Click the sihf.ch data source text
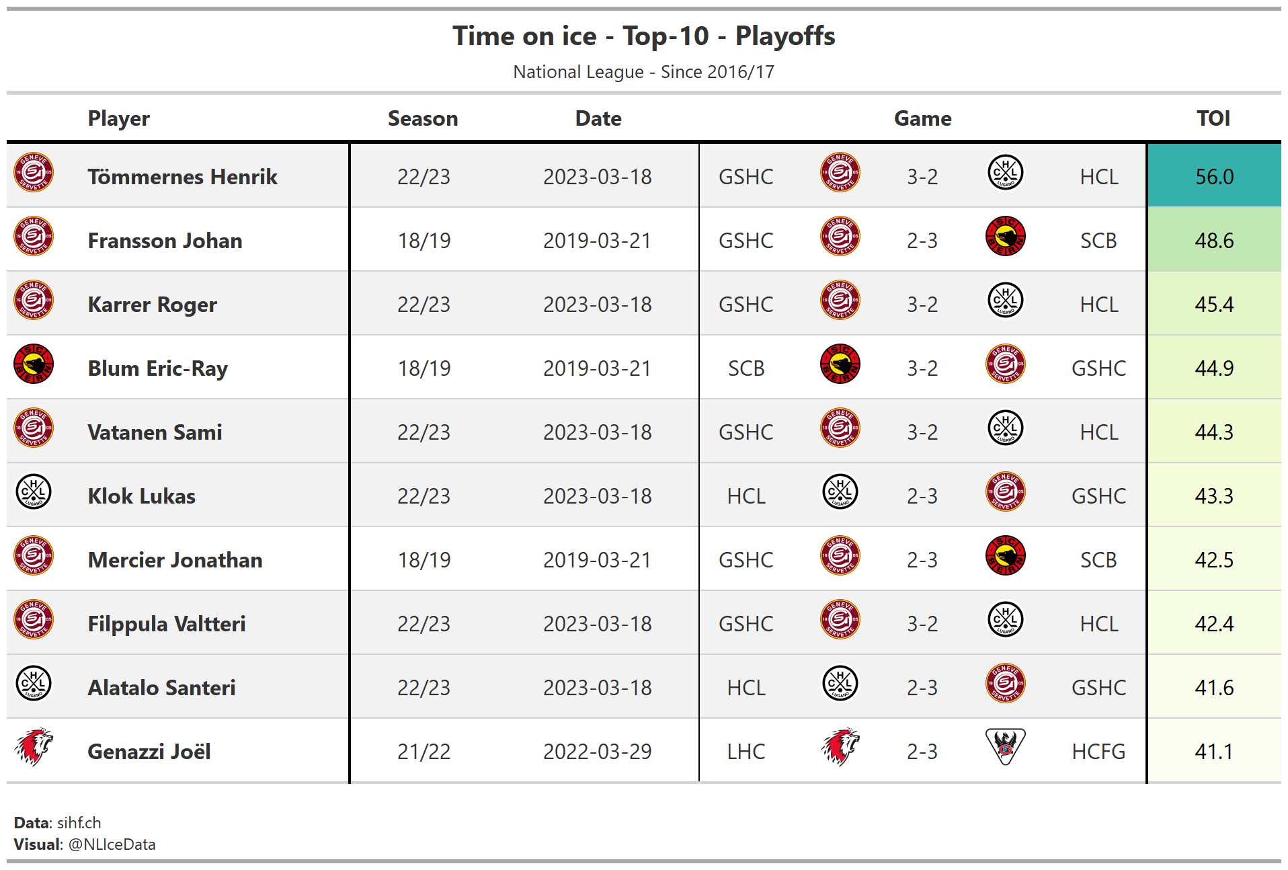The height and width of the screenshot is (870, 1288). click(x=79, y=823)
